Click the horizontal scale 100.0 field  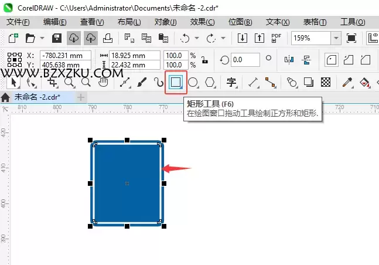176,56
